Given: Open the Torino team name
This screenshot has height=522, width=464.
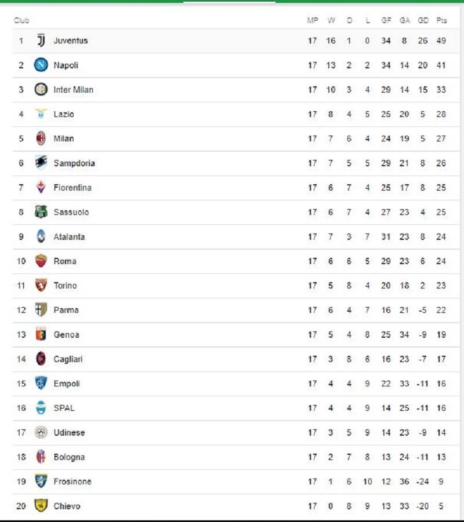Looking at the screenshot, I should click(66, 286).
